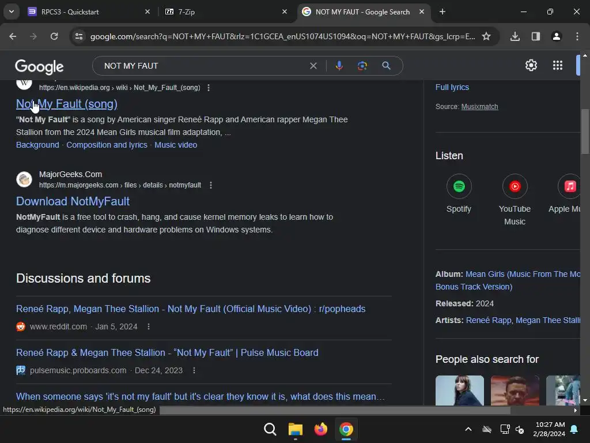Click the horizontal page scrollbar
The image size is (590, 443).
335,410
